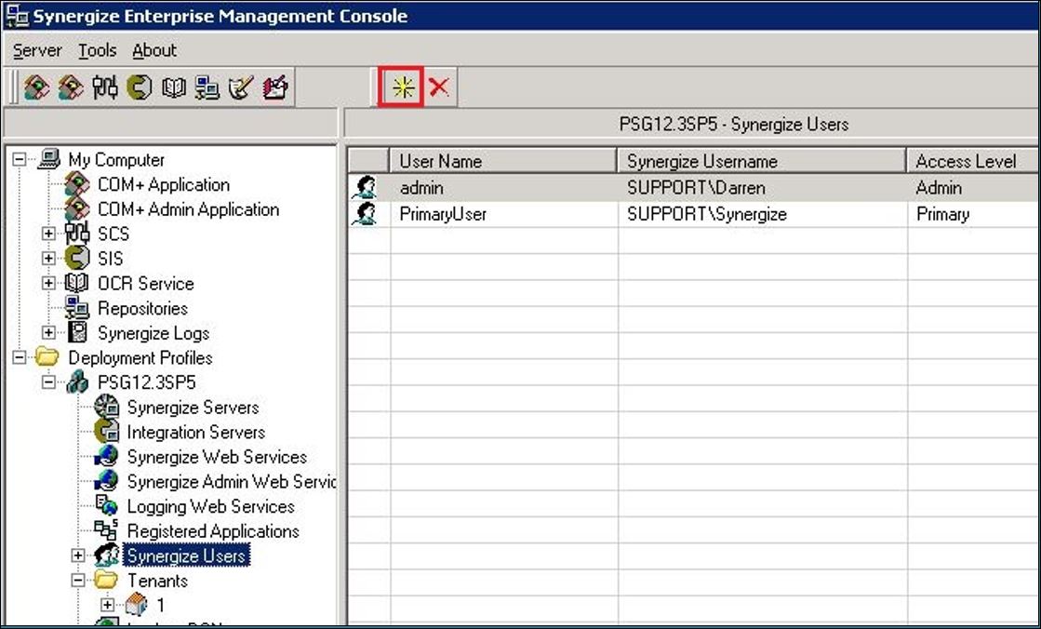Click the Primary access level cell
Viewport: 1041px width, 629px height.
coord(973,214)
